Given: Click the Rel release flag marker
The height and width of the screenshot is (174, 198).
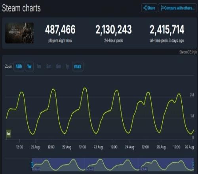Looking at the screenshot, I should pos(8,134).
